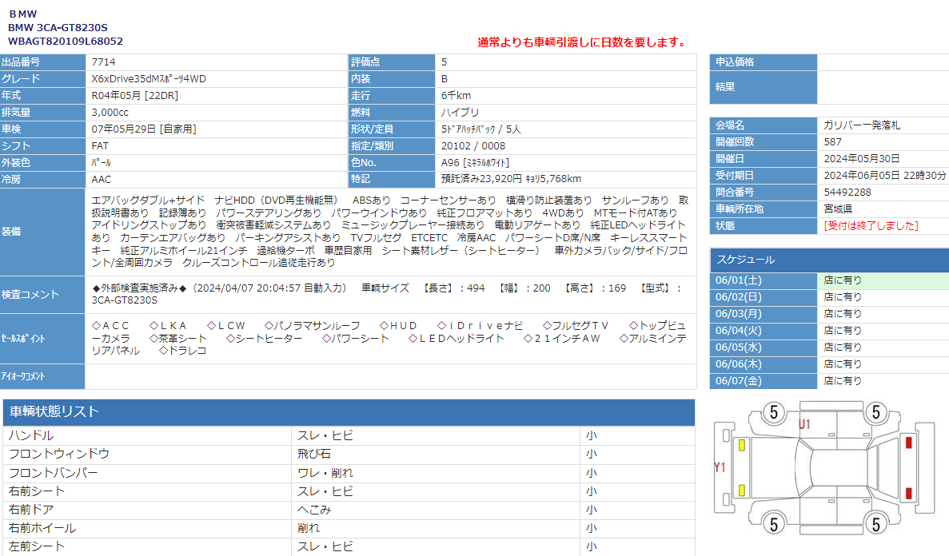
Task: Click tire rating 5 circle beside U1 marker
Action: coord(773,413)
